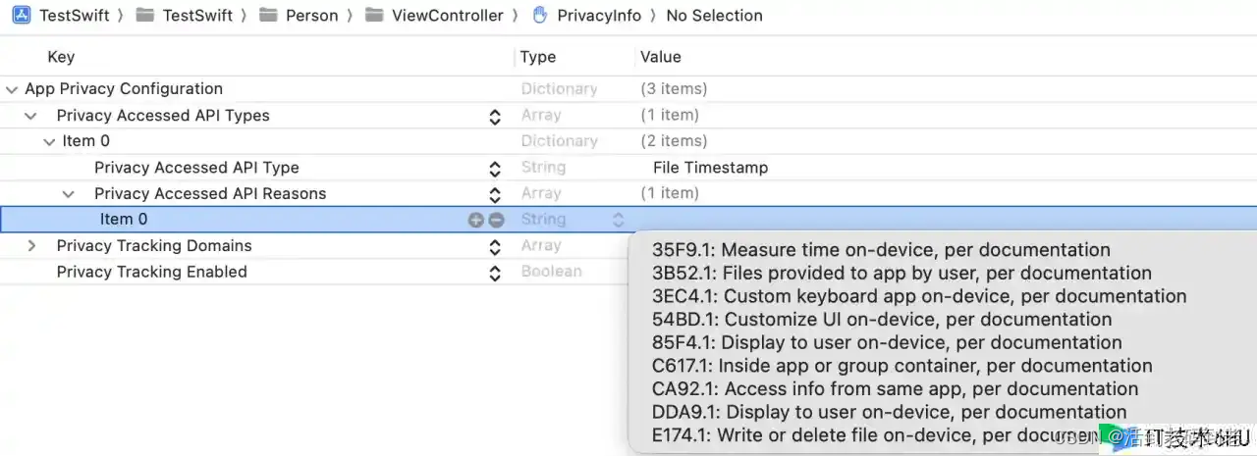Open the Person breadcrumb segment
The width and height of the screenshot is (1257, 456).
click(x=312, y=16)
